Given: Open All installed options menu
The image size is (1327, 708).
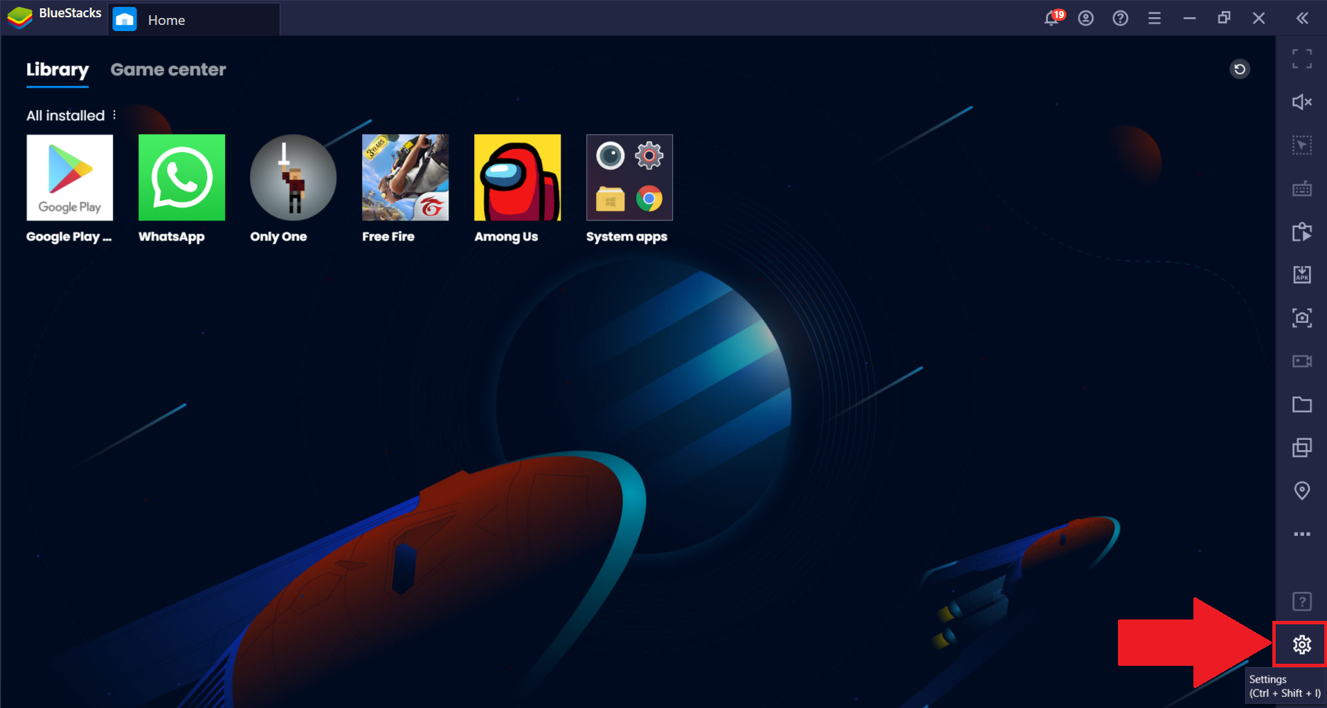Looking at the screenshot, I should click(x=114, y=115).
